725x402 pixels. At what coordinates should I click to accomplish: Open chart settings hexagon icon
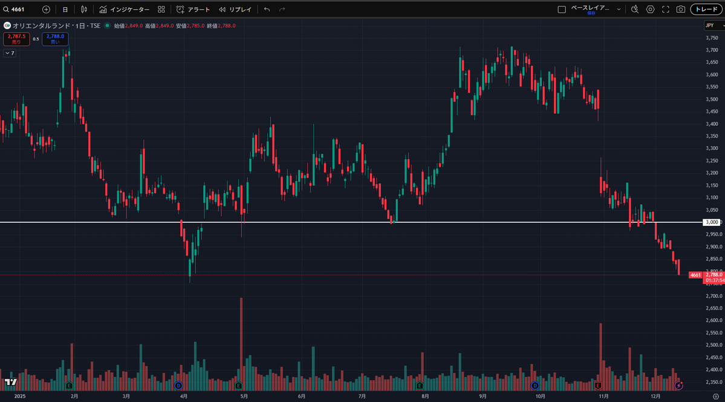pyautogui.click(x=650, y=10)
